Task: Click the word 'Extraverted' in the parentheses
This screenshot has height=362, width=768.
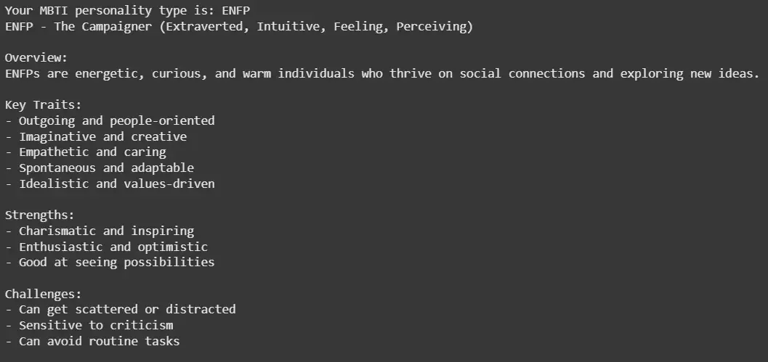Action: click(204, 26)
